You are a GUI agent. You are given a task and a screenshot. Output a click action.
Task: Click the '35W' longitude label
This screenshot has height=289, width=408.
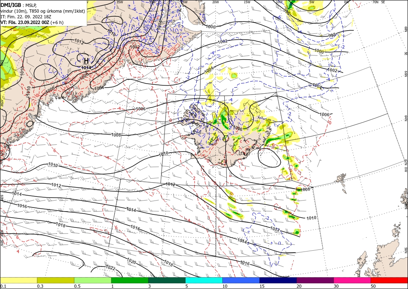[120, 2]
